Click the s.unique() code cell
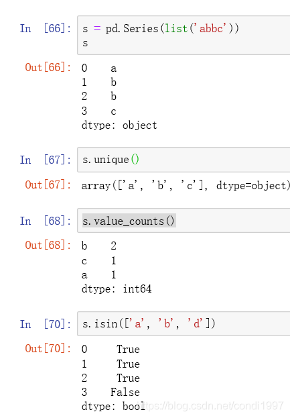290x418 pixels. 184,160
